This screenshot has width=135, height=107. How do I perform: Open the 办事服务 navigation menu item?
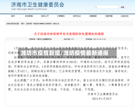pyautogui.click(x=61, y=16)
